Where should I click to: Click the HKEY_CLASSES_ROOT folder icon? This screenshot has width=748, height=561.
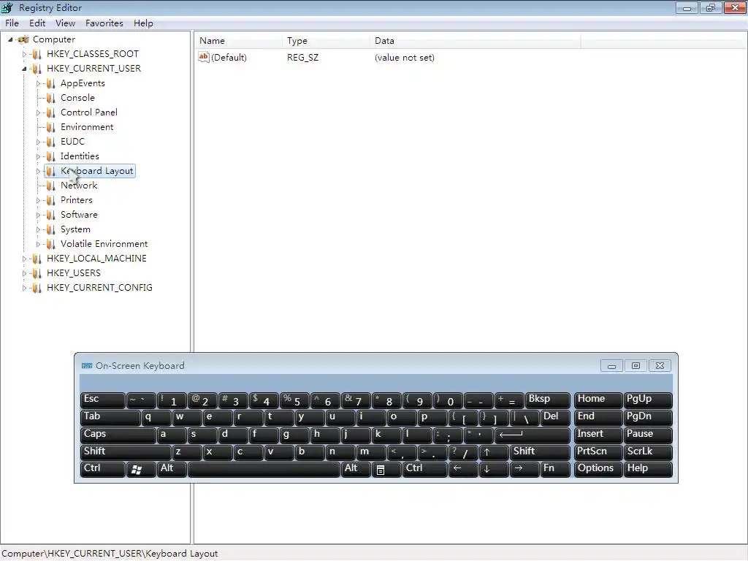(x=37, y=54)
